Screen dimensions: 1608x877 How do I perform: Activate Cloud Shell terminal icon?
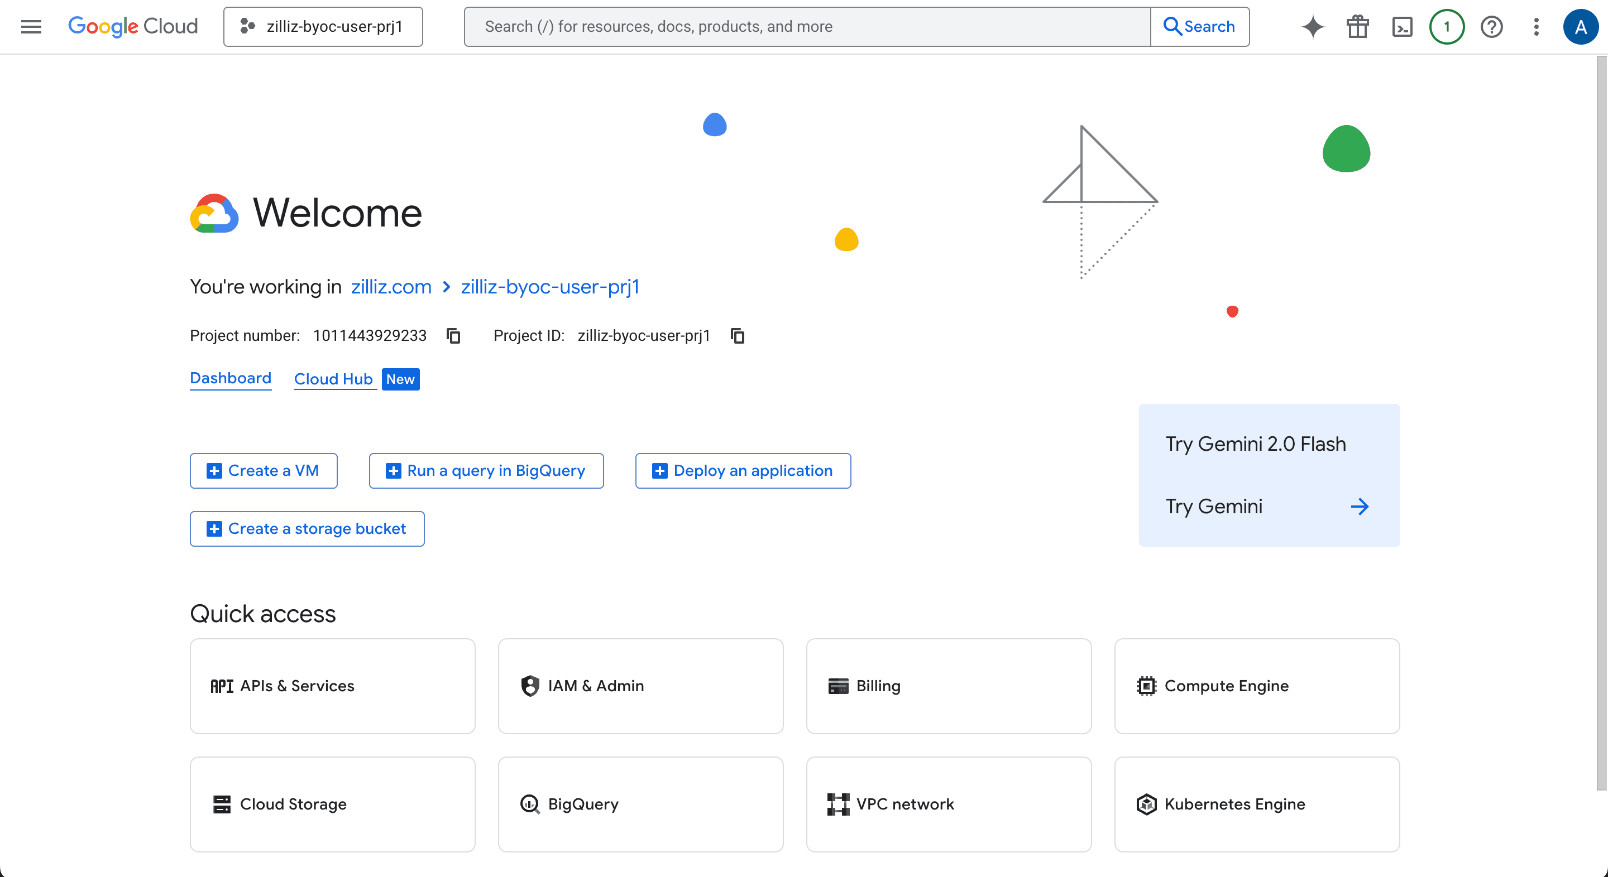tap(1402, 27)
